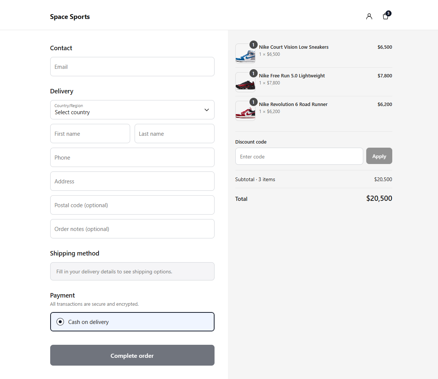This screenshot has width=438, height=379.
Task: Click the Email input field
Action: [x=132, y=67]
